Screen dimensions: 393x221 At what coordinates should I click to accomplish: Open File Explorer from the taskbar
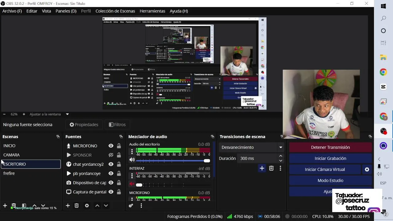tap(383, 58)
